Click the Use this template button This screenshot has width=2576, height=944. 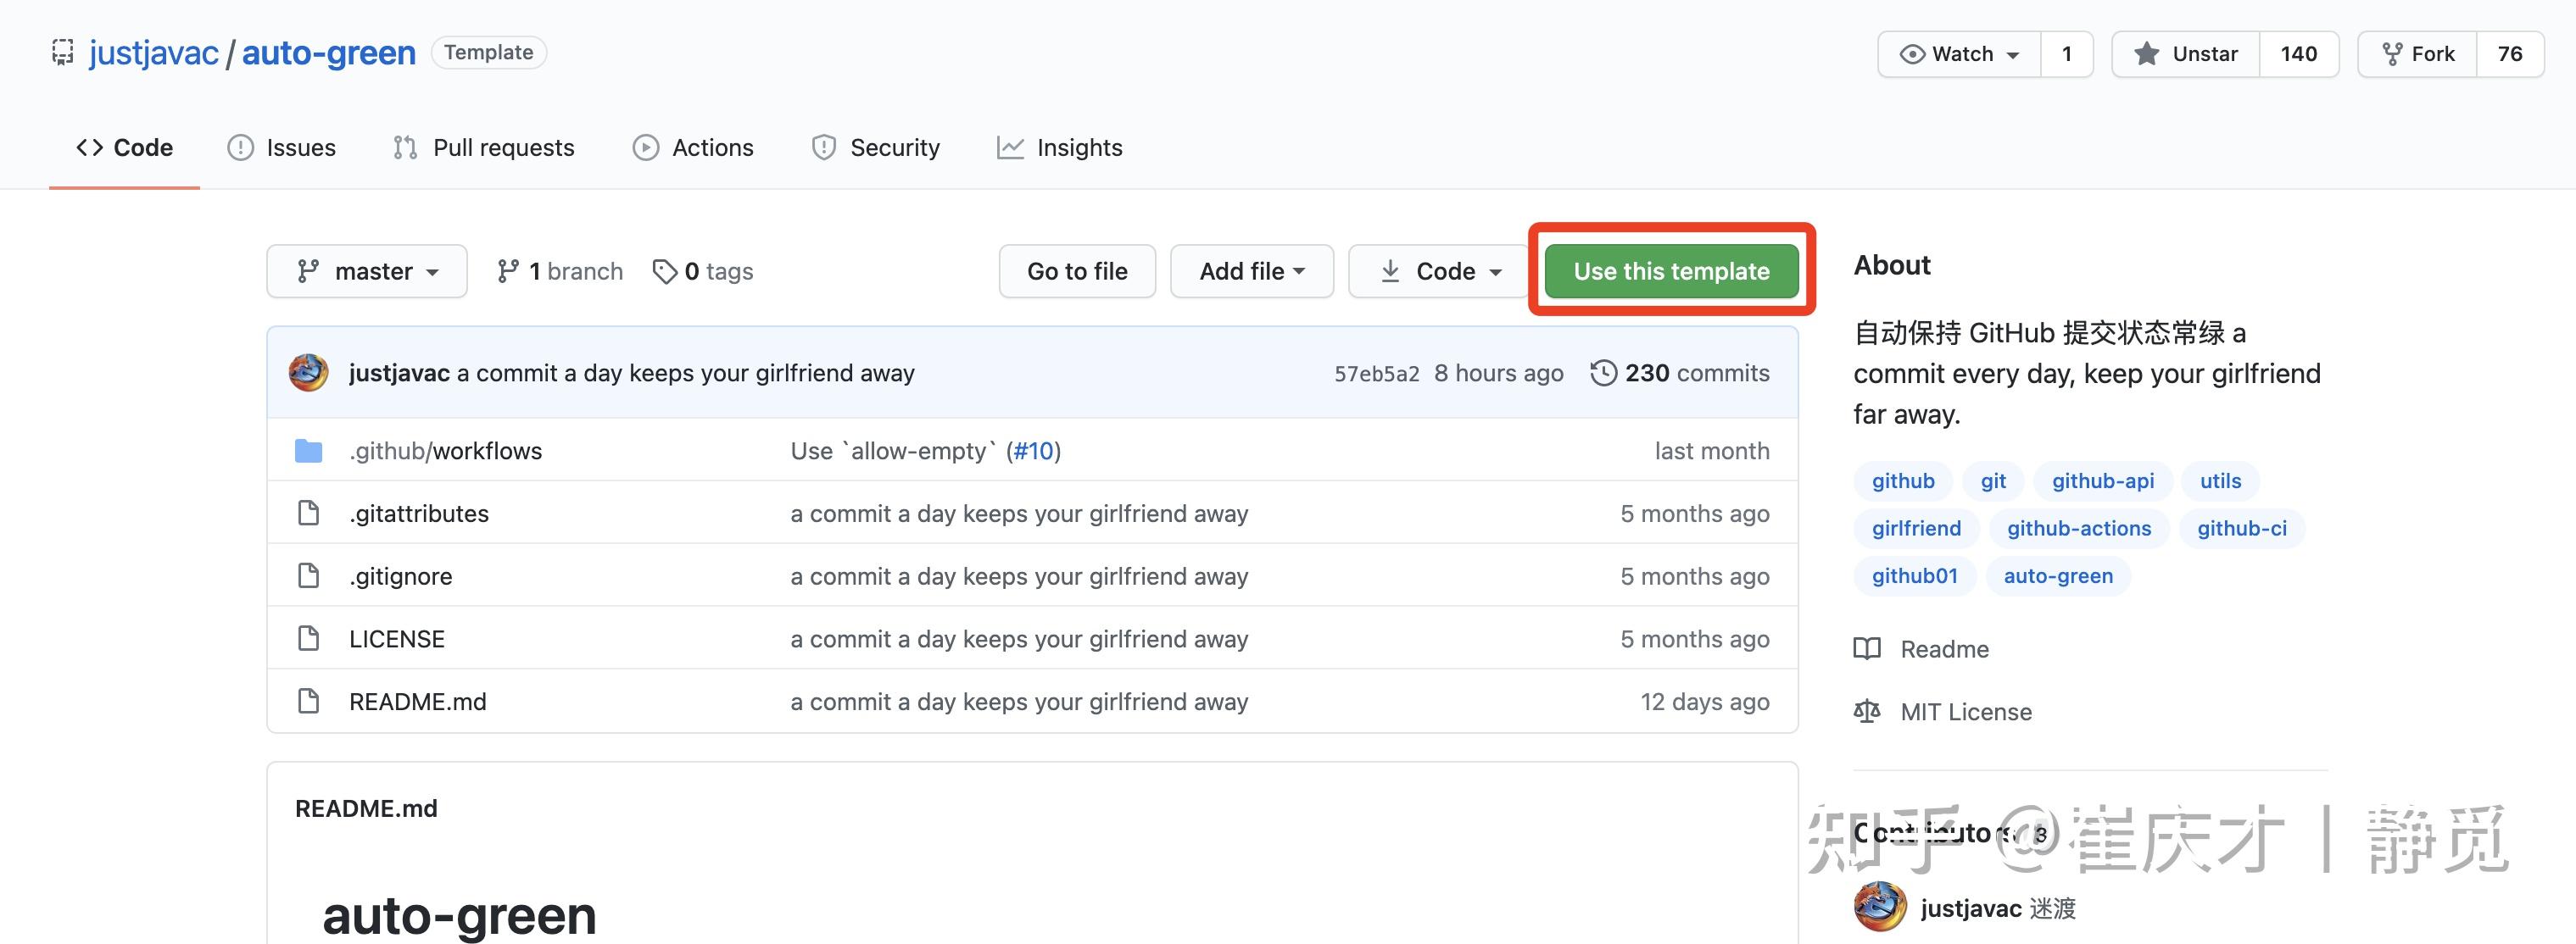tap(1672, 270)
